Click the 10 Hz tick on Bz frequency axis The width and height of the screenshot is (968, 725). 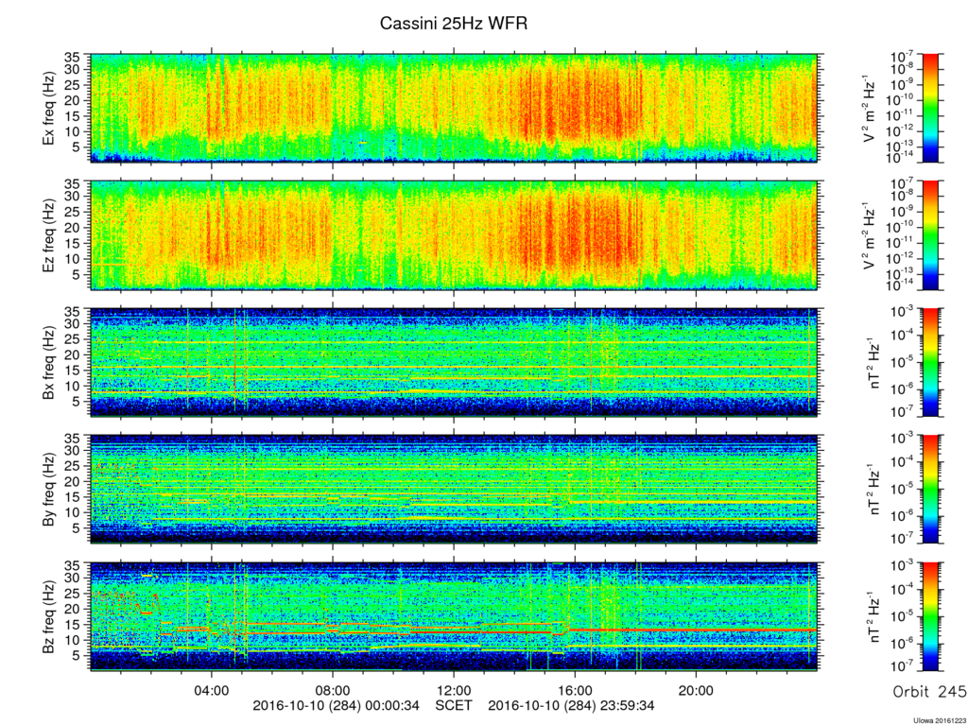tap(74, 640)
